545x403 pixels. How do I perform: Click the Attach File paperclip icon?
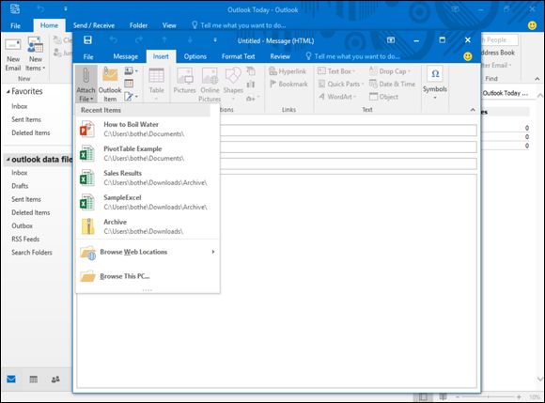point(86,75)
